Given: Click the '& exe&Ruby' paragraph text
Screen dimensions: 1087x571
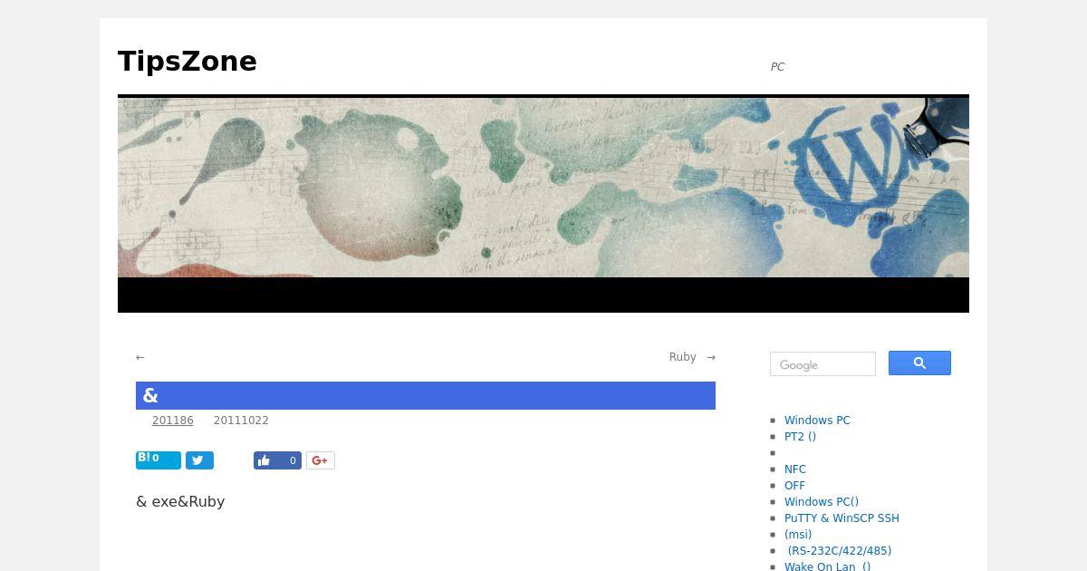Looking at the screenshot, I should [180, 502].
